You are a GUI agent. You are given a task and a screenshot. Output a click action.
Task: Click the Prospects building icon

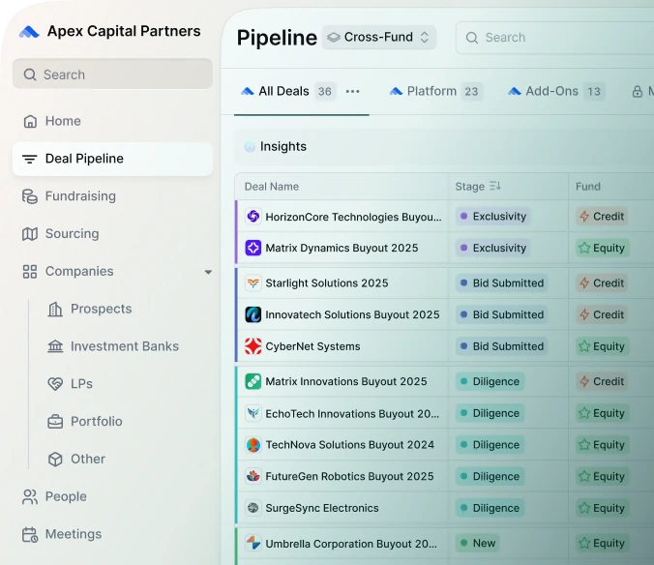[x=55, y=309]
